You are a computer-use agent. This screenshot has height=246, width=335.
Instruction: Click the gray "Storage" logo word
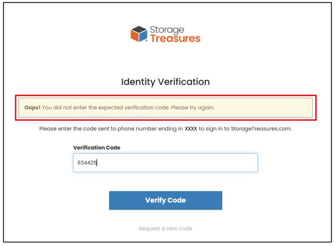(167, 30)
